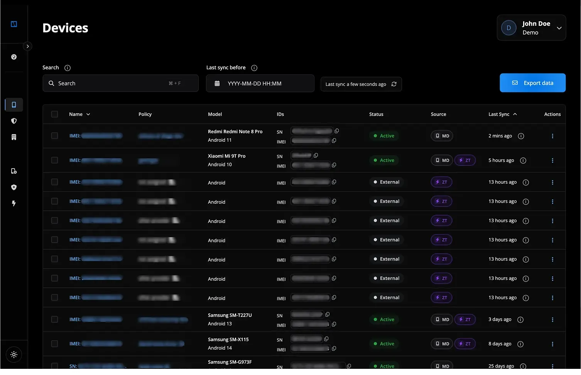Copy serial number of Redmi Note 8 Pro
Image resolution: width=581 pixels, height=375 pixels.
pyautogui.click(x=337, y=131)
